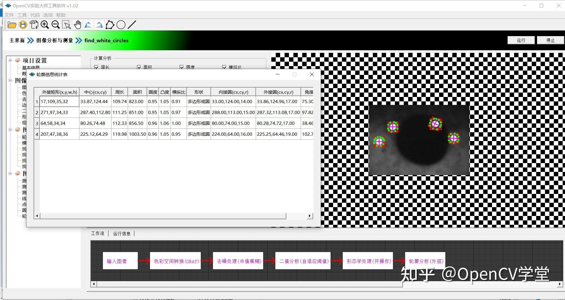Enable the 周长 checkbox in 计算分析
Screen dimensions: 565x300
click(97, 67)
